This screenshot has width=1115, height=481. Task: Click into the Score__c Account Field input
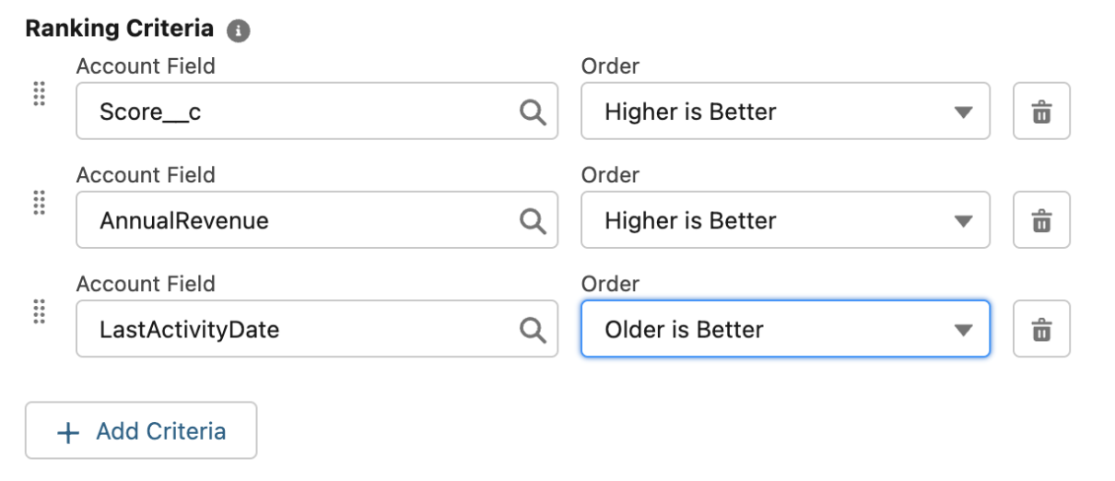[x=295, y=112]
